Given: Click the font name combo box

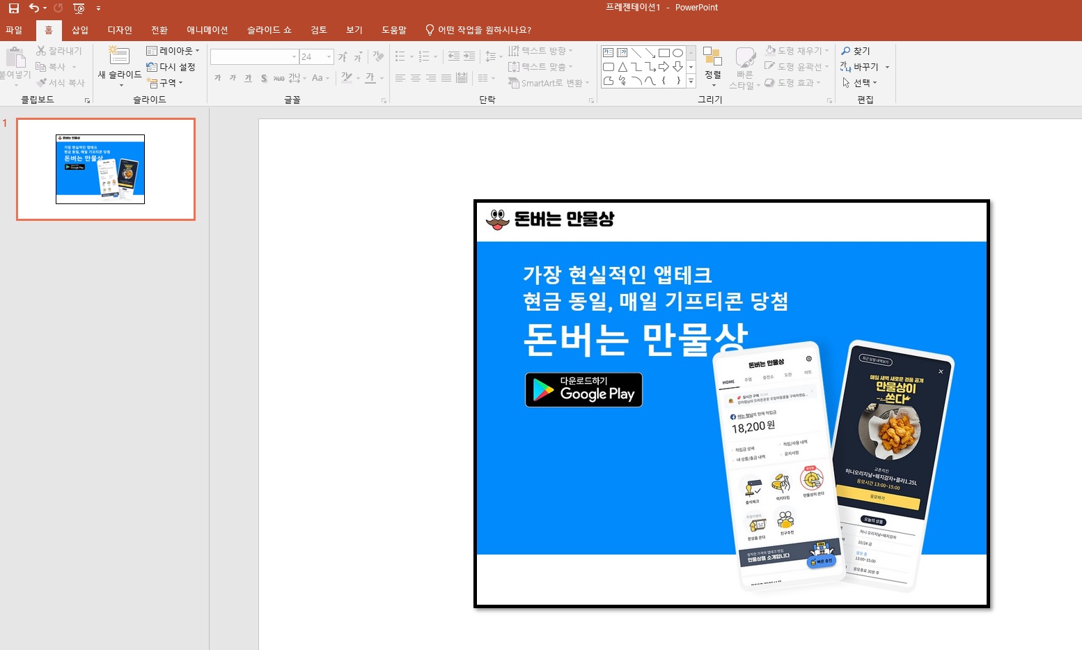Looking at the screenshot, I should [x=254, y=57].
